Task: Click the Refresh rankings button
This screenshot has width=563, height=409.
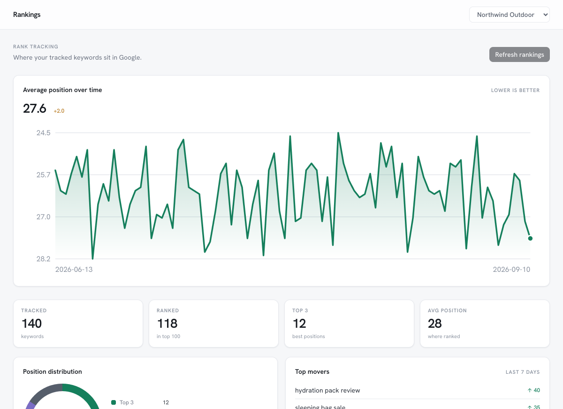Action: (519, 54)
